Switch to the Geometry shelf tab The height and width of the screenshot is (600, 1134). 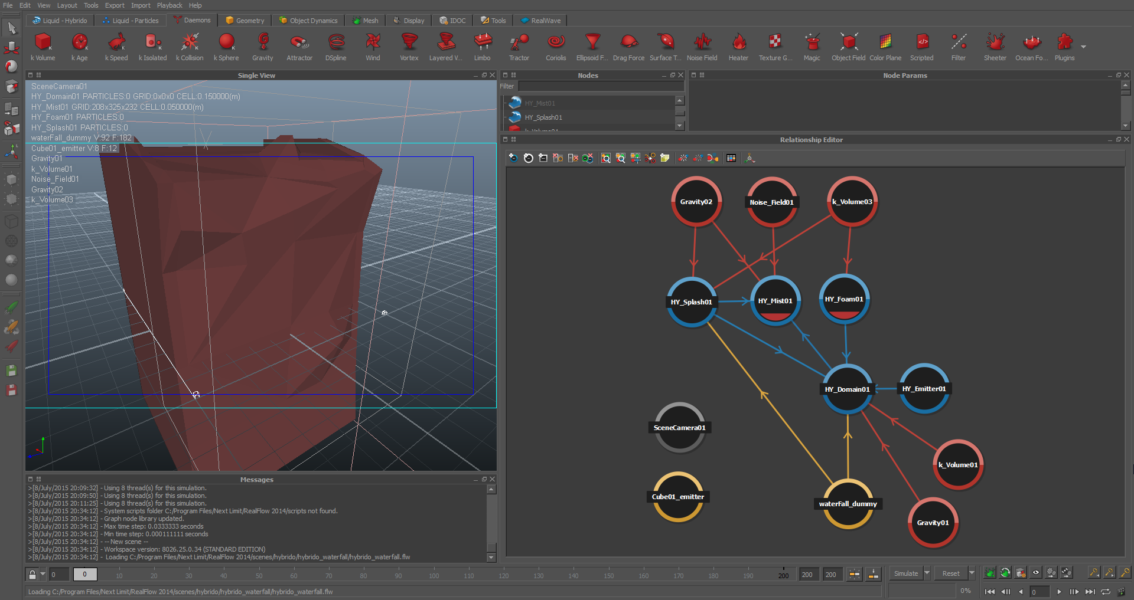coord(245,21)
